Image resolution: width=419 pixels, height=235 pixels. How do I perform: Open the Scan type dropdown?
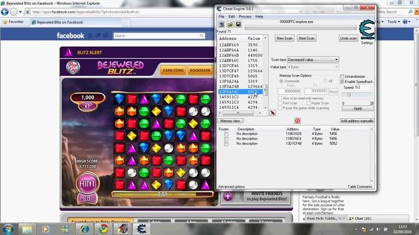[313, 59]
